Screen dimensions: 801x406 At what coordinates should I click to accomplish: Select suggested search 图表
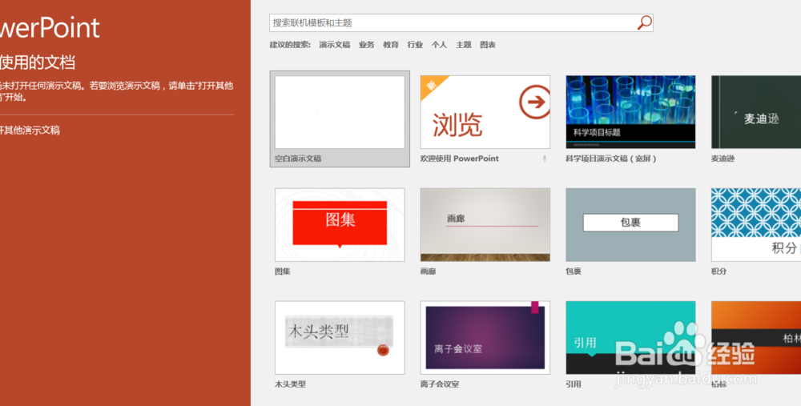488,45
